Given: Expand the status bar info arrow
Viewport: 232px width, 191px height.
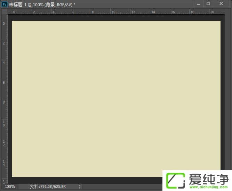Looking at the screenshot, I should (79, 187).
